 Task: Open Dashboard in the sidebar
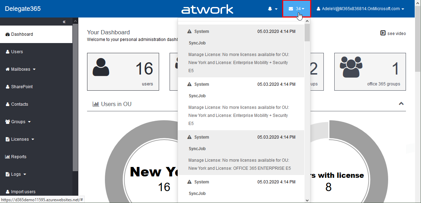click(36, 34)
